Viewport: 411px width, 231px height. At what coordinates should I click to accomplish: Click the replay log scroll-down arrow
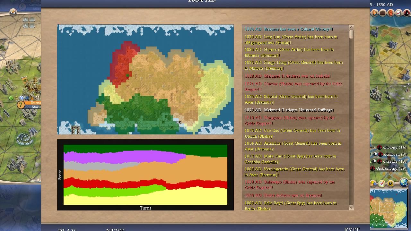click(x=351, y=208)
